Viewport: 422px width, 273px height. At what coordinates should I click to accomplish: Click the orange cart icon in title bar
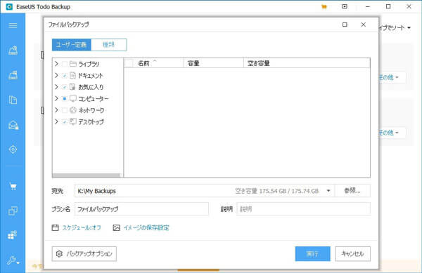tap(324, 7)
